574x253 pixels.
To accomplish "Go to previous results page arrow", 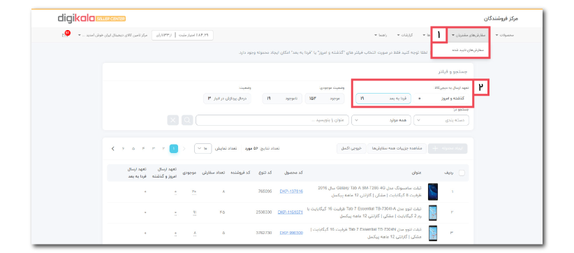I will pos(184,149).
